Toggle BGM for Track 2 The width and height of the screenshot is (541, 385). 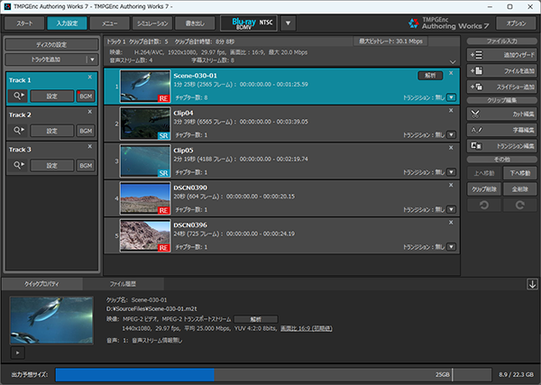point(86,131)
